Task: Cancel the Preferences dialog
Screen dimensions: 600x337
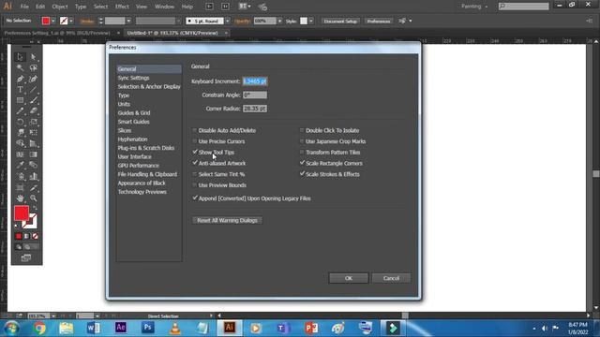Action: point(391,278)
